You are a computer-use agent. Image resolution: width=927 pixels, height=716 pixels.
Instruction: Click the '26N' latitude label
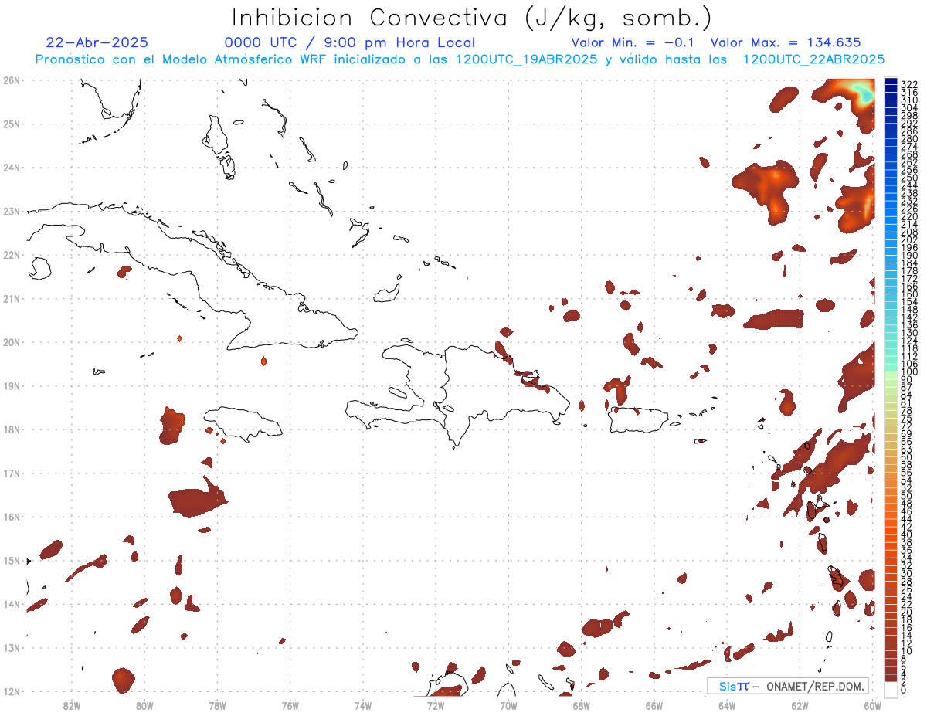pyautogui.click(x=12, y=80)
